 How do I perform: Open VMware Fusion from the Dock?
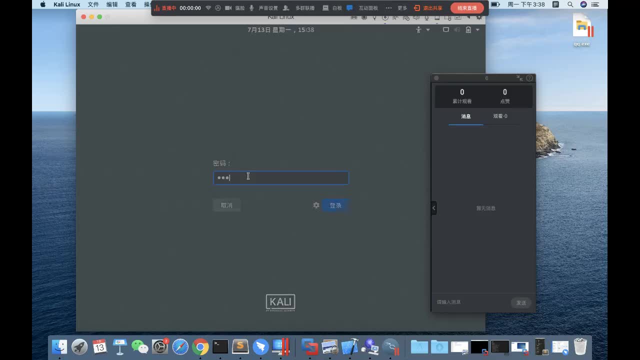[x=310, y=346]
